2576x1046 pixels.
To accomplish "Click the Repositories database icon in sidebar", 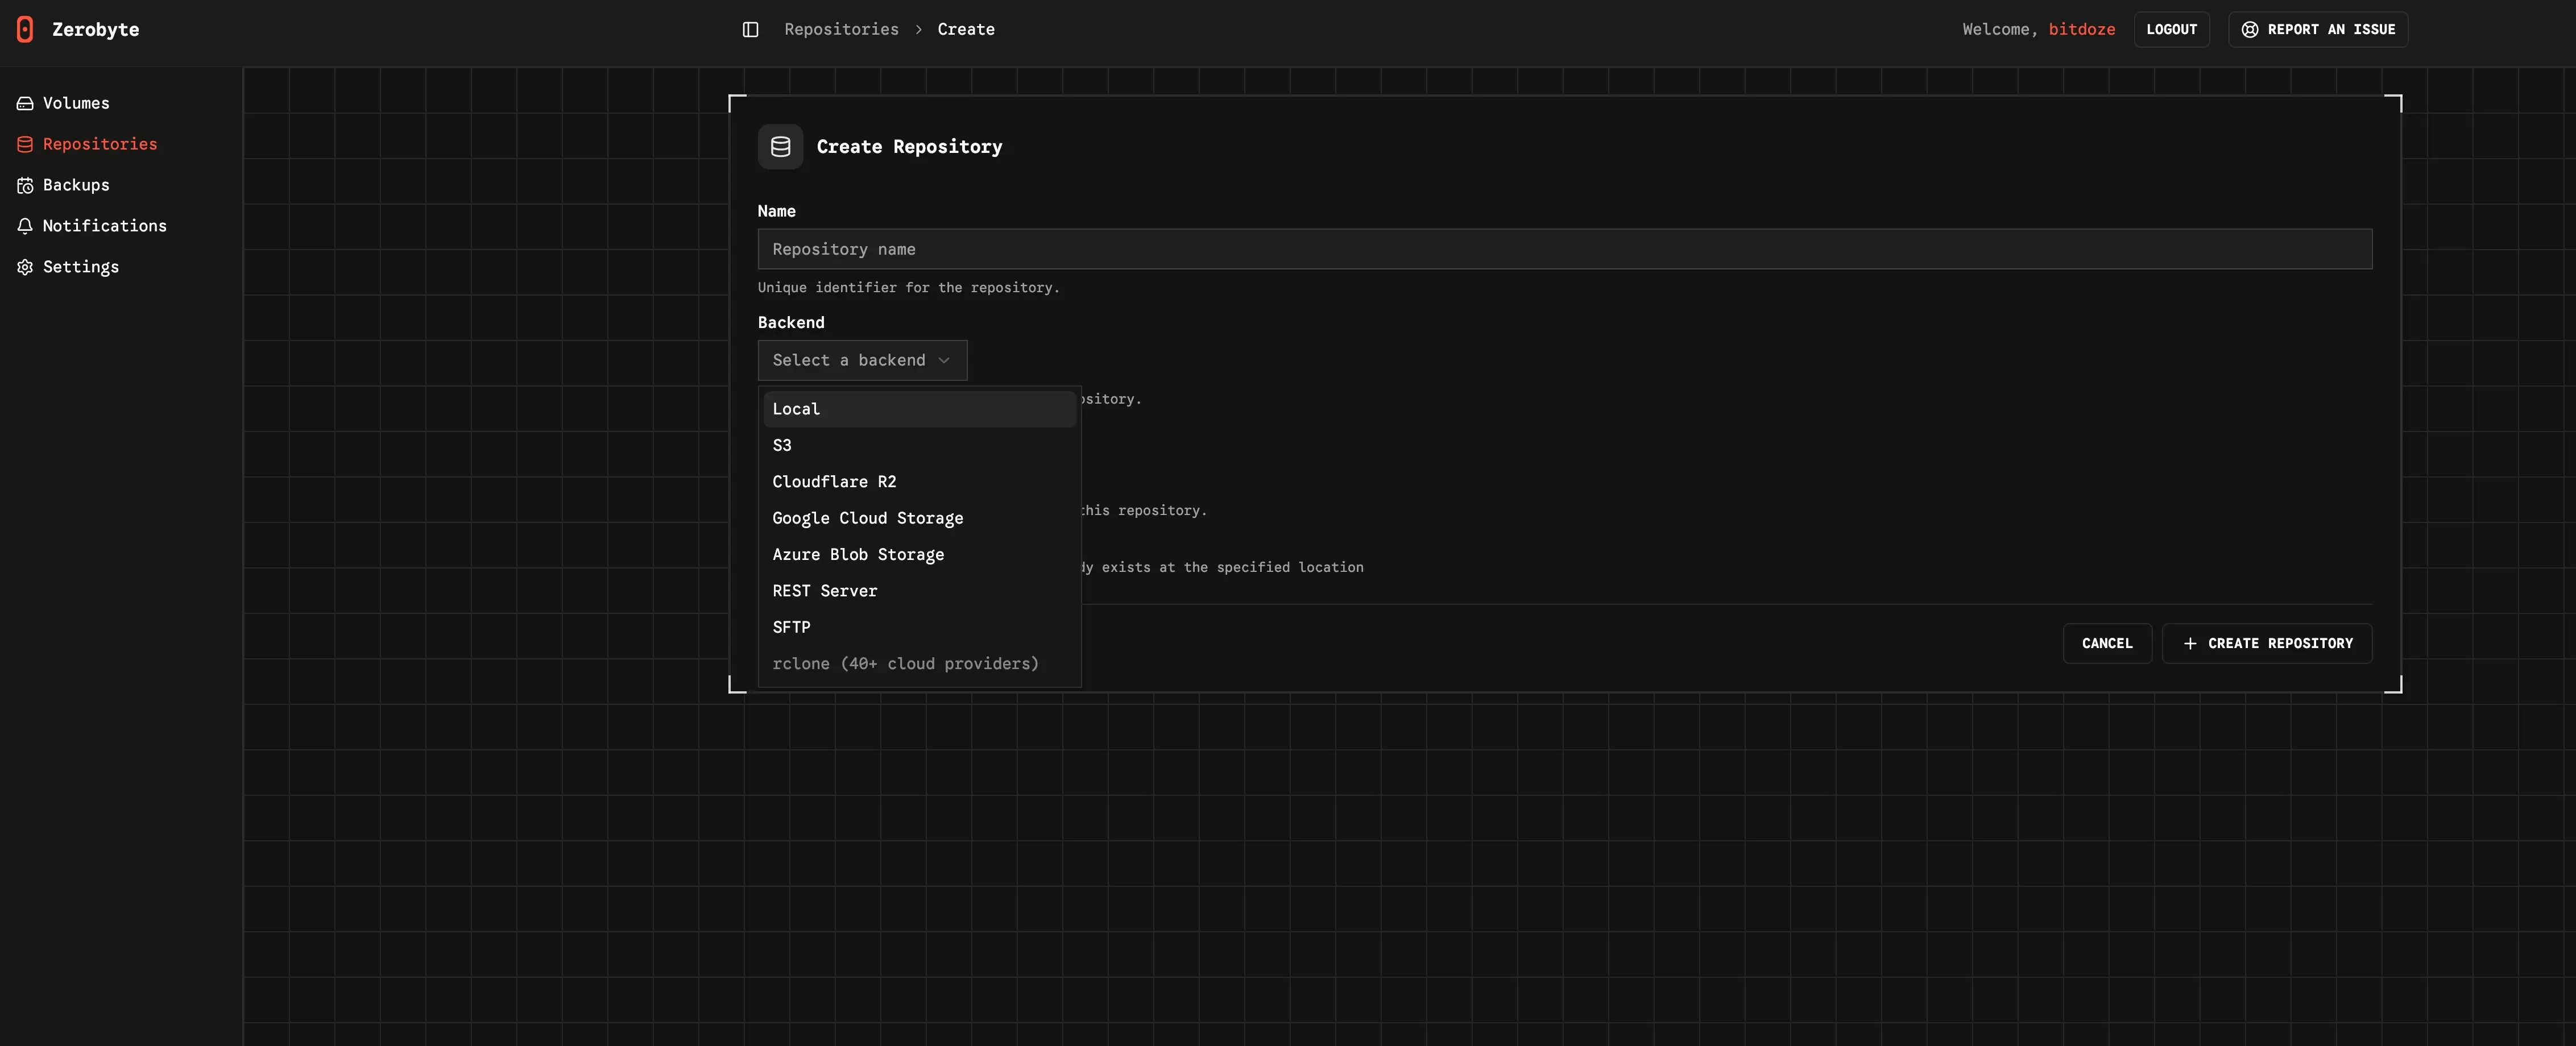I will [24, 143].
